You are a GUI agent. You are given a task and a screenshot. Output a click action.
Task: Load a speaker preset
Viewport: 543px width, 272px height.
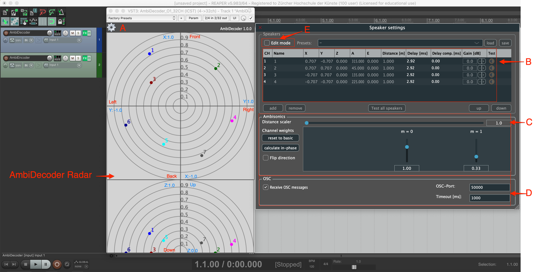coord(490,43)
